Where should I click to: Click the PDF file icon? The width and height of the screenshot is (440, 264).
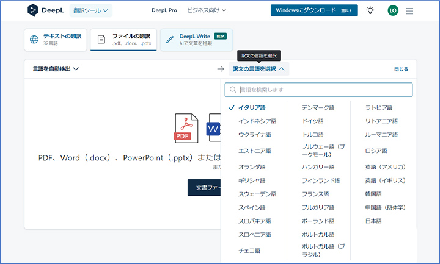186,128
